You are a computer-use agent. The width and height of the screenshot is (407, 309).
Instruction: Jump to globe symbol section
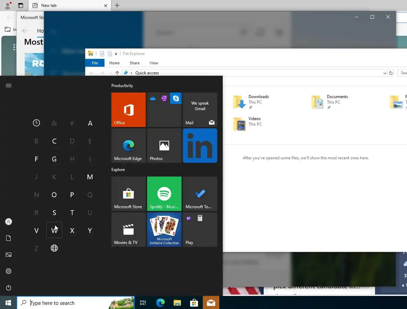click(54, 248)
